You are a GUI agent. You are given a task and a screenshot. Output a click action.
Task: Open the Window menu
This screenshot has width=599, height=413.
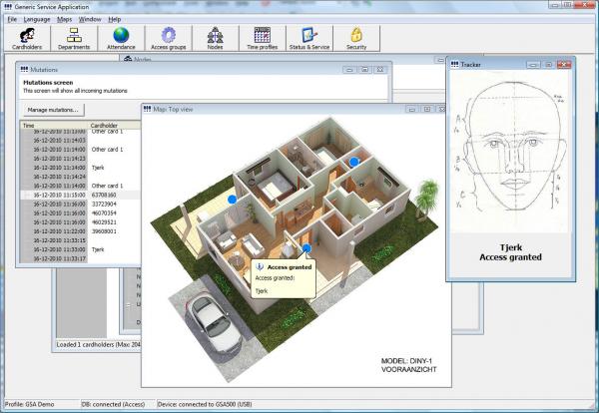coord(90,19)
